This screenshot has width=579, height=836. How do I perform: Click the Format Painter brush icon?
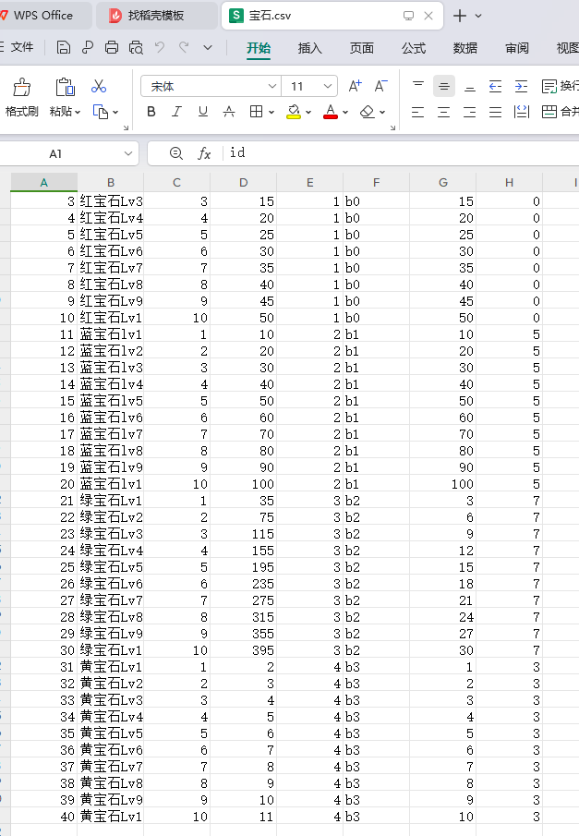click(20, 88)
